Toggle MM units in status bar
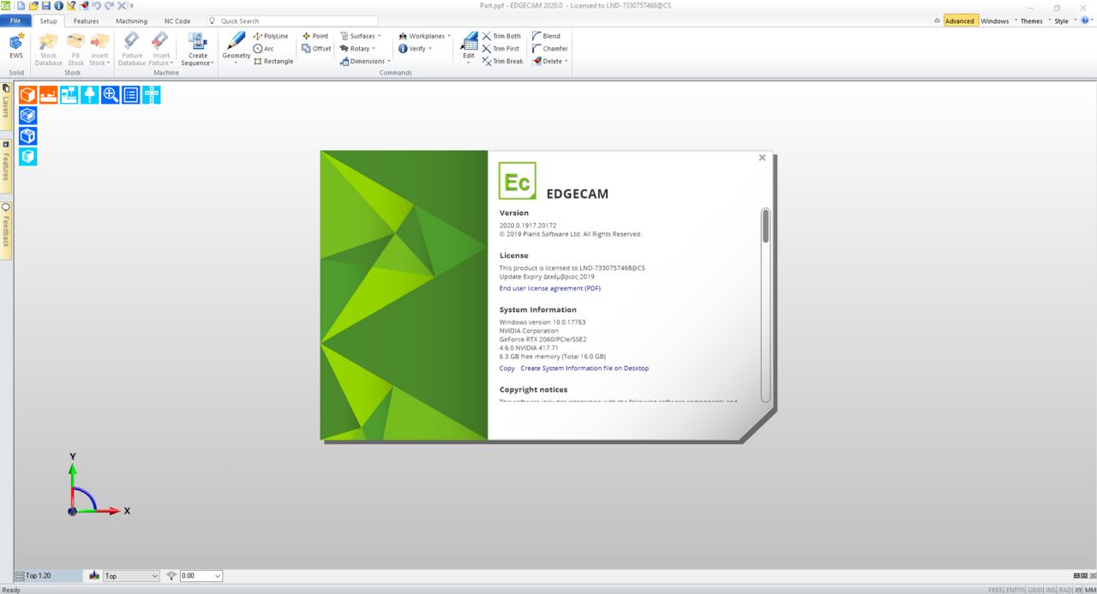This screenshot has width=1097, height=594. 1090,590
